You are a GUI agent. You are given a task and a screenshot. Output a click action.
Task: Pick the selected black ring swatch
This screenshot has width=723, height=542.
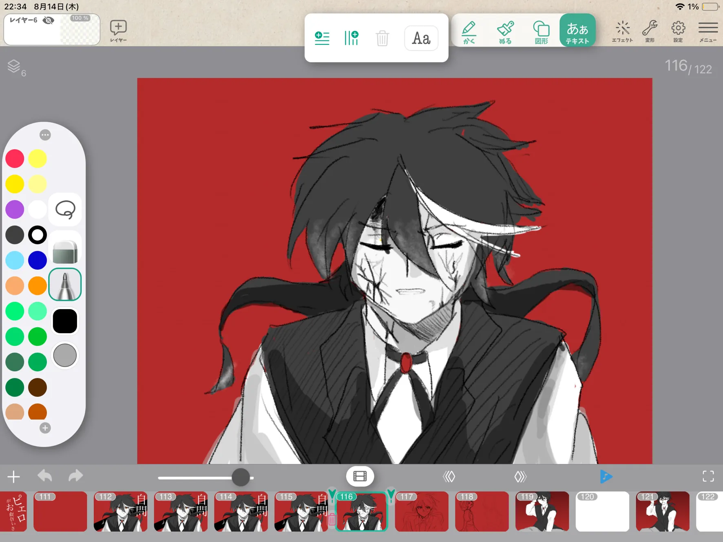click(x=38, y=235)
